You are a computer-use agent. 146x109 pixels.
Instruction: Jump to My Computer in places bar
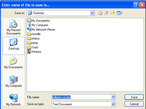[x=14, y=81]
